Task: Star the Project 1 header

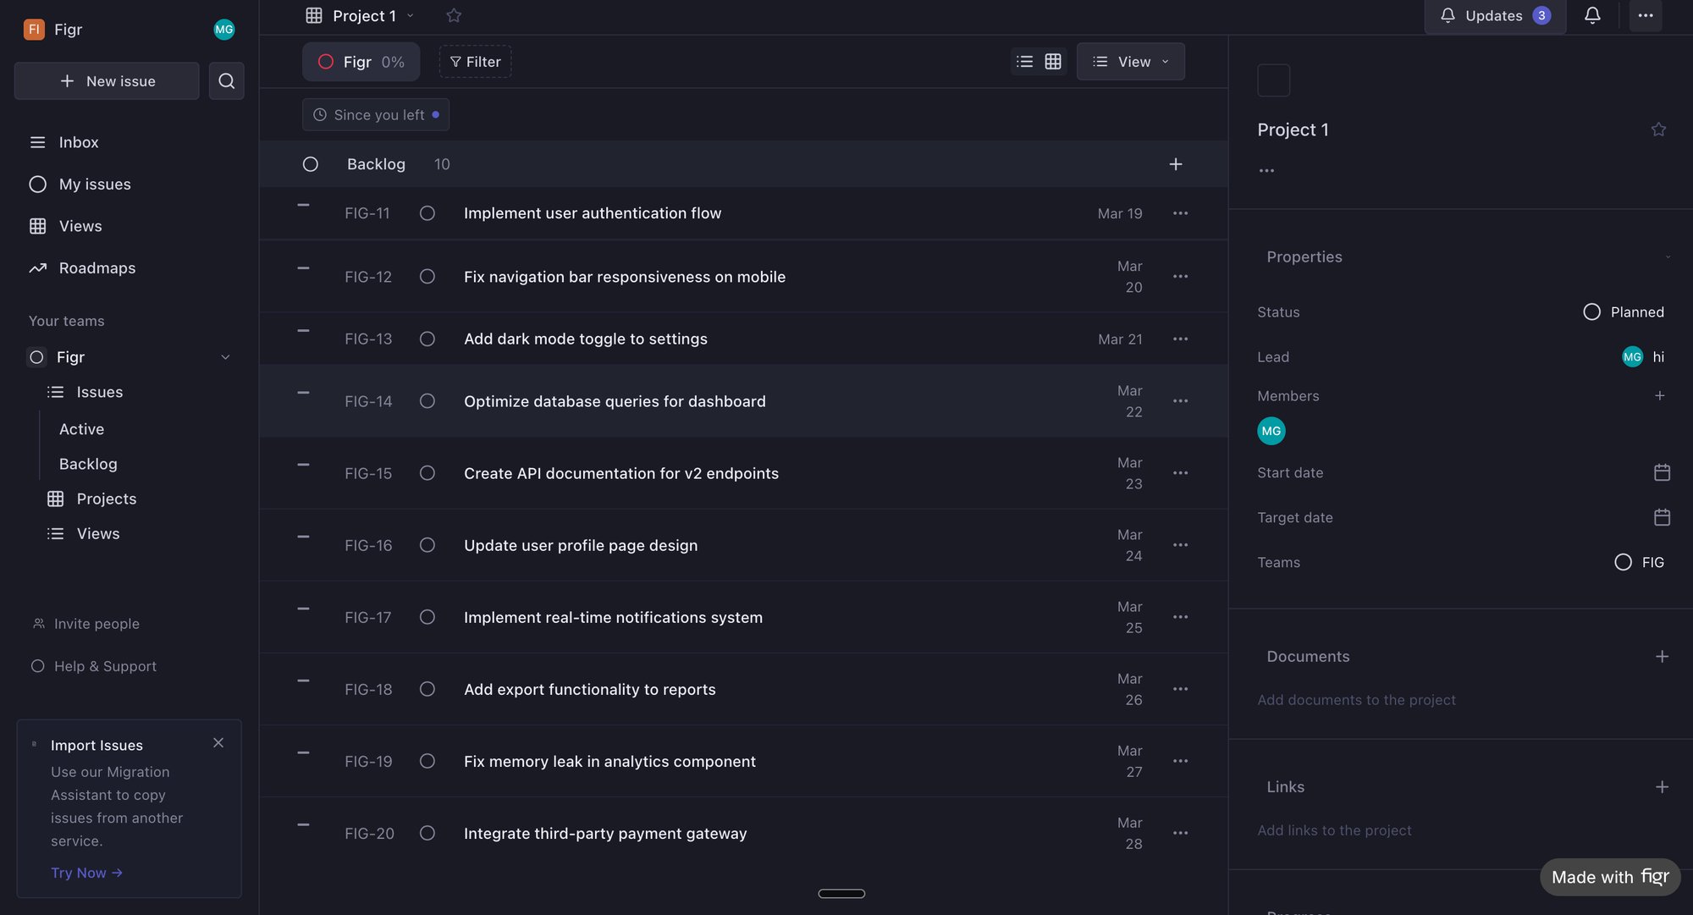Action: (1657, 129)
